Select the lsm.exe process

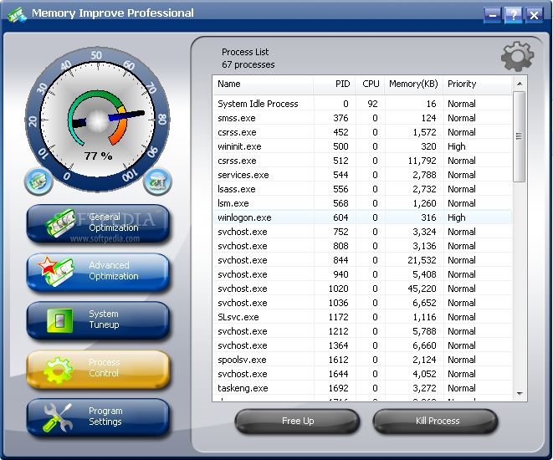point(362,203)
